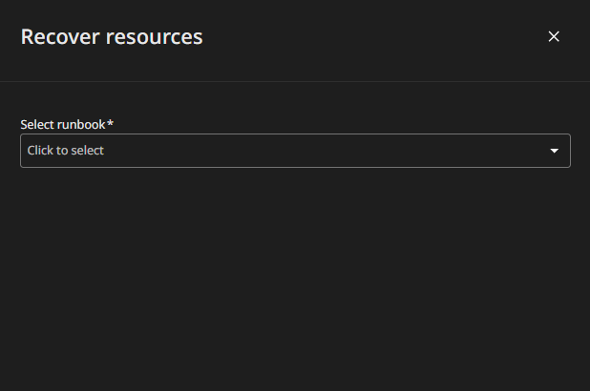Click the Select runbook field label
This screenshot has width=590, height=391.
point(63,124)
